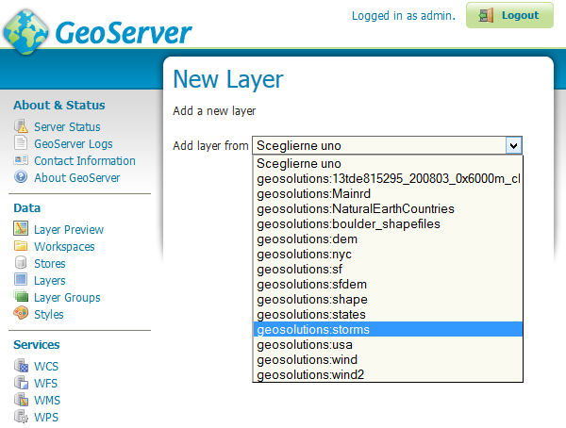Click the Server Status warning icon

(21, 126)
